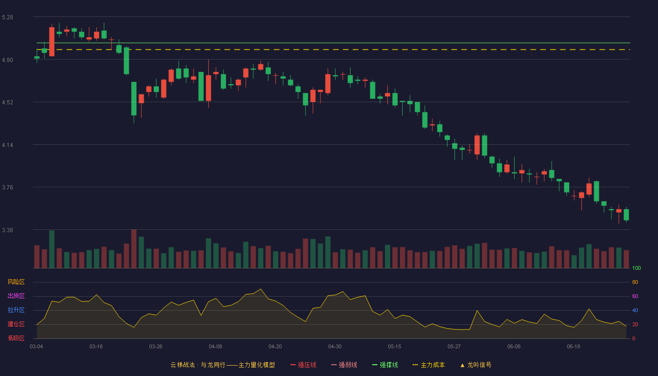Toggle the 强弱线 legend entry

pos(344,365)
